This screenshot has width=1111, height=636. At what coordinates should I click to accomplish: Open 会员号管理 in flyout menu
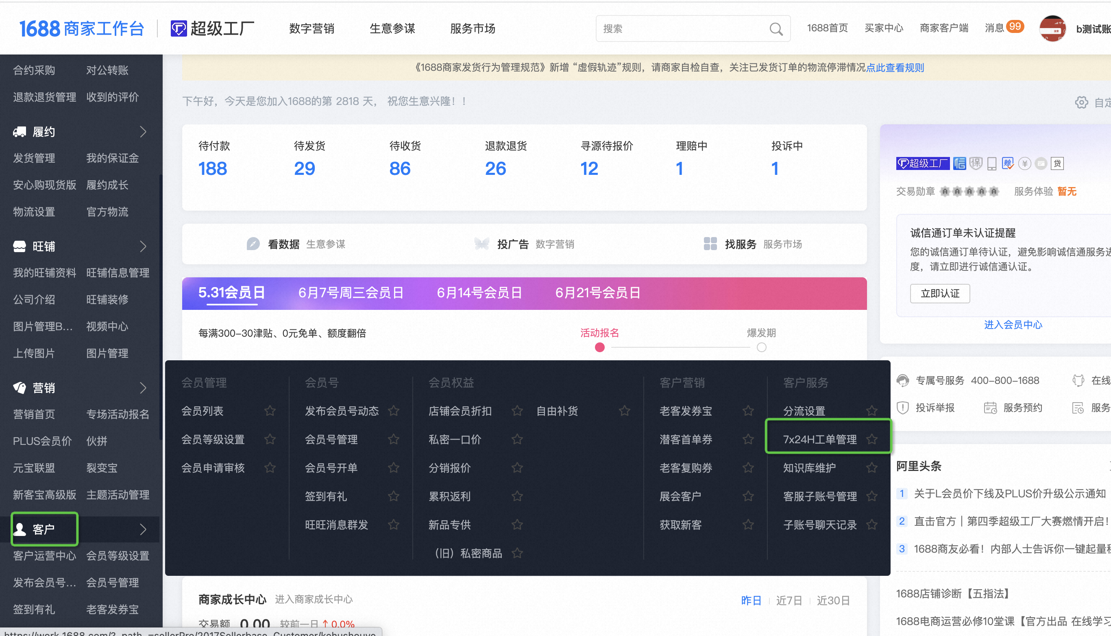click(x=331, y=439)
